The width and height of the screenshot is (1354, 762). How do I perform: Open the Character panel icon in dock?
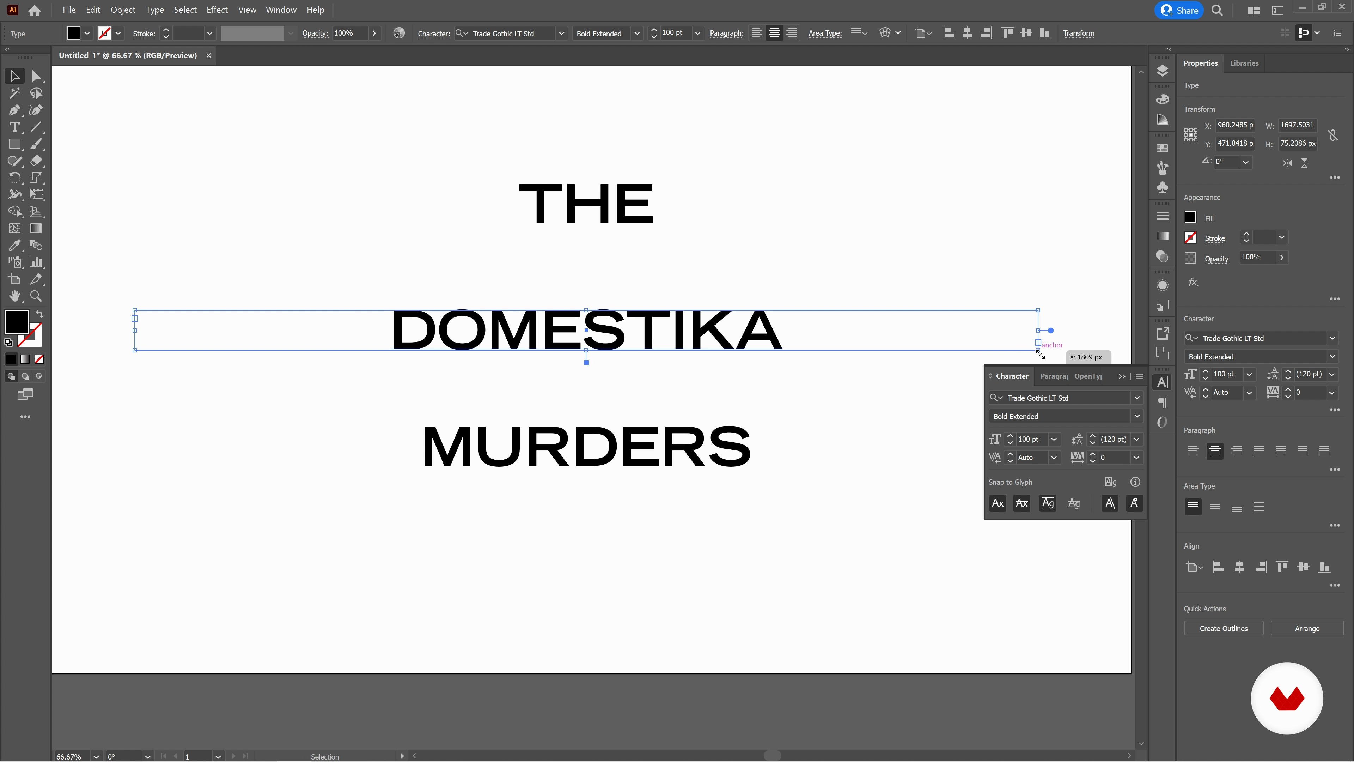(1162, 382)
